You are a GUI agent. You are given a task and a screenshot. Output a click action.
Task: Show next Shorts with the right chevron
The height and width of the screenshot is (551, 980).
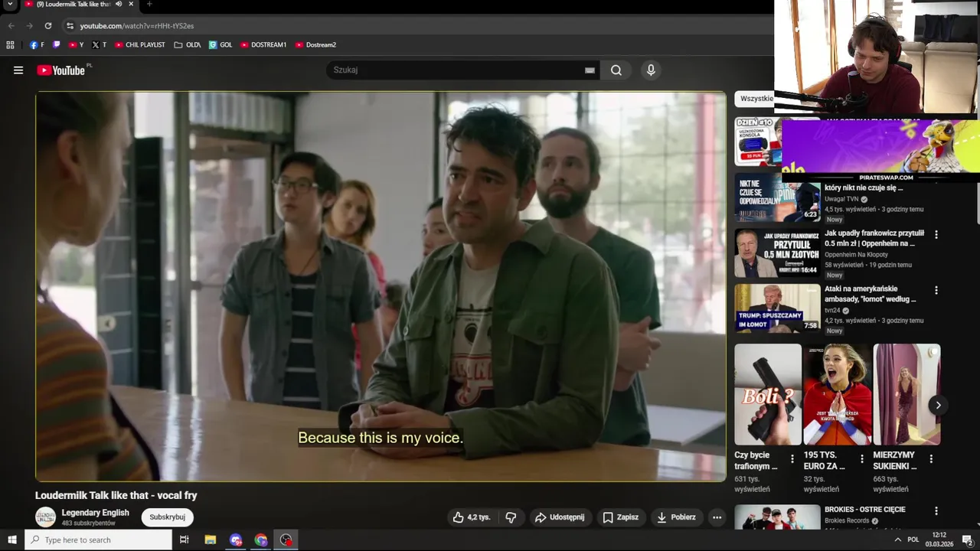938,406
